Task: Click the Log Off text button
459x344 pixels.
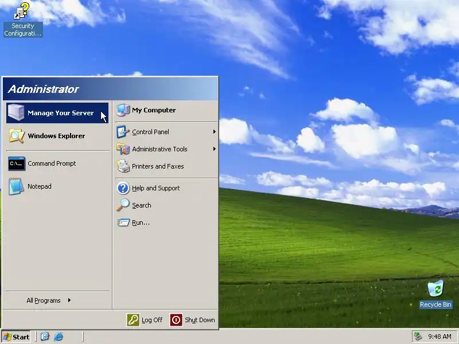Action: [x=152, y=320]
